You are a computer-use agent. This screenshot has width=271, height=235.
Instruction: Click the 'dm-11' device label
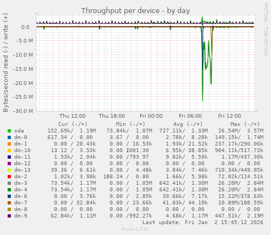[x=22, y=157]
